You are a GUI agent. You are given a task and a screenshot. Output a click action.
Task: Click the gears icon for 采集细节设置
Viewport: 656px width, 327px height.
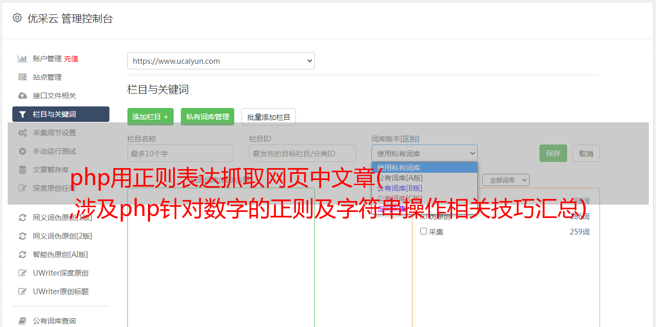pos(22,133)
